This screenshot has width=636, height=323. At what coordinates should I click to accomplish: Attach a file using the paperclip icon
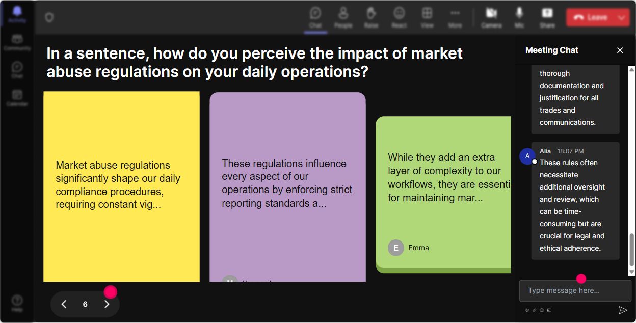click(x=535, y=310)
